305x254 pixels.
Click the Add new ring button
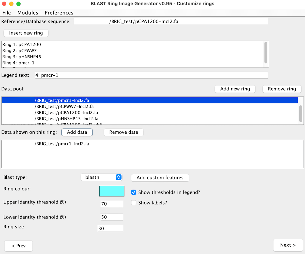coord(235,89)
